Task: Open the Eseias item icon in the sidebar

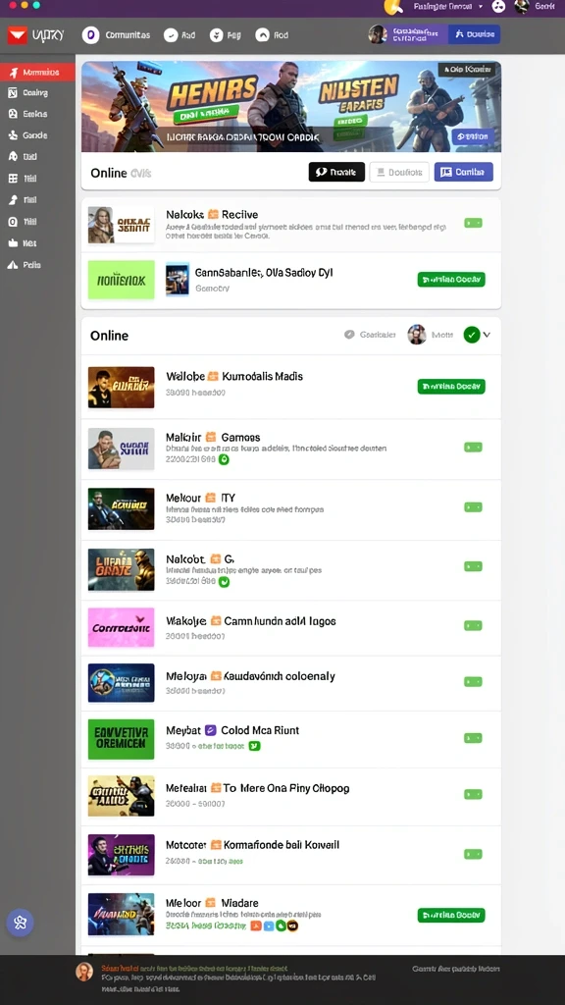Action: pos(12,114)
